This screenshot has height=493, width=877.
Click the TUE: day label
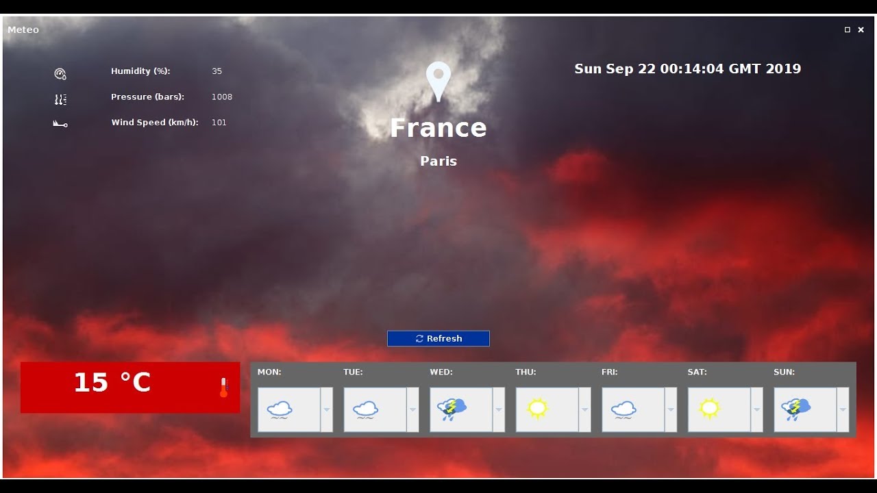[354, 372]
